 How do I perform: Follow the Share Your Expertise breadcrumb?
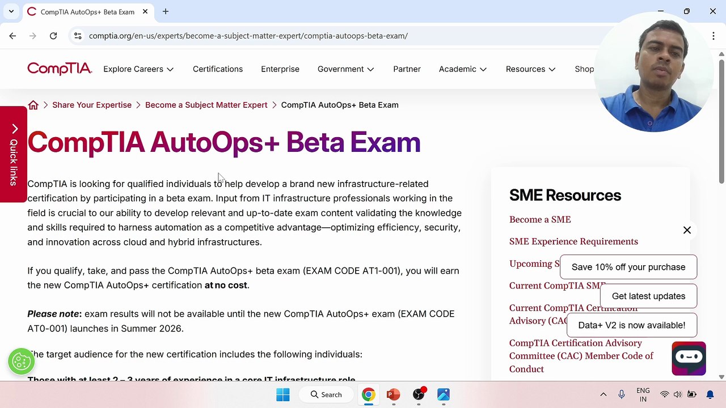(92, 105)
